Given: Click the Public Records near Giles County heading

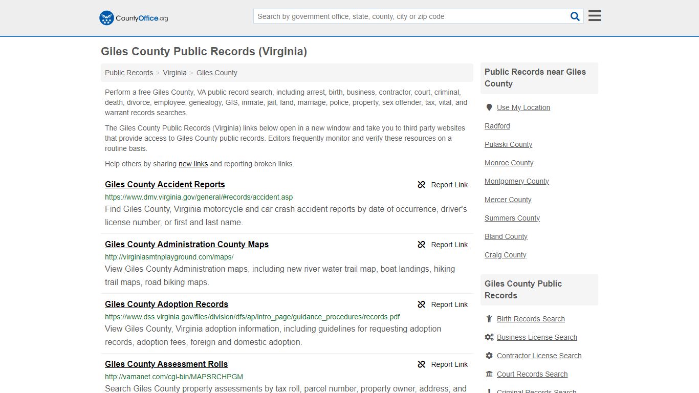Looking at the screenshot, I should (x=539, y=78).
